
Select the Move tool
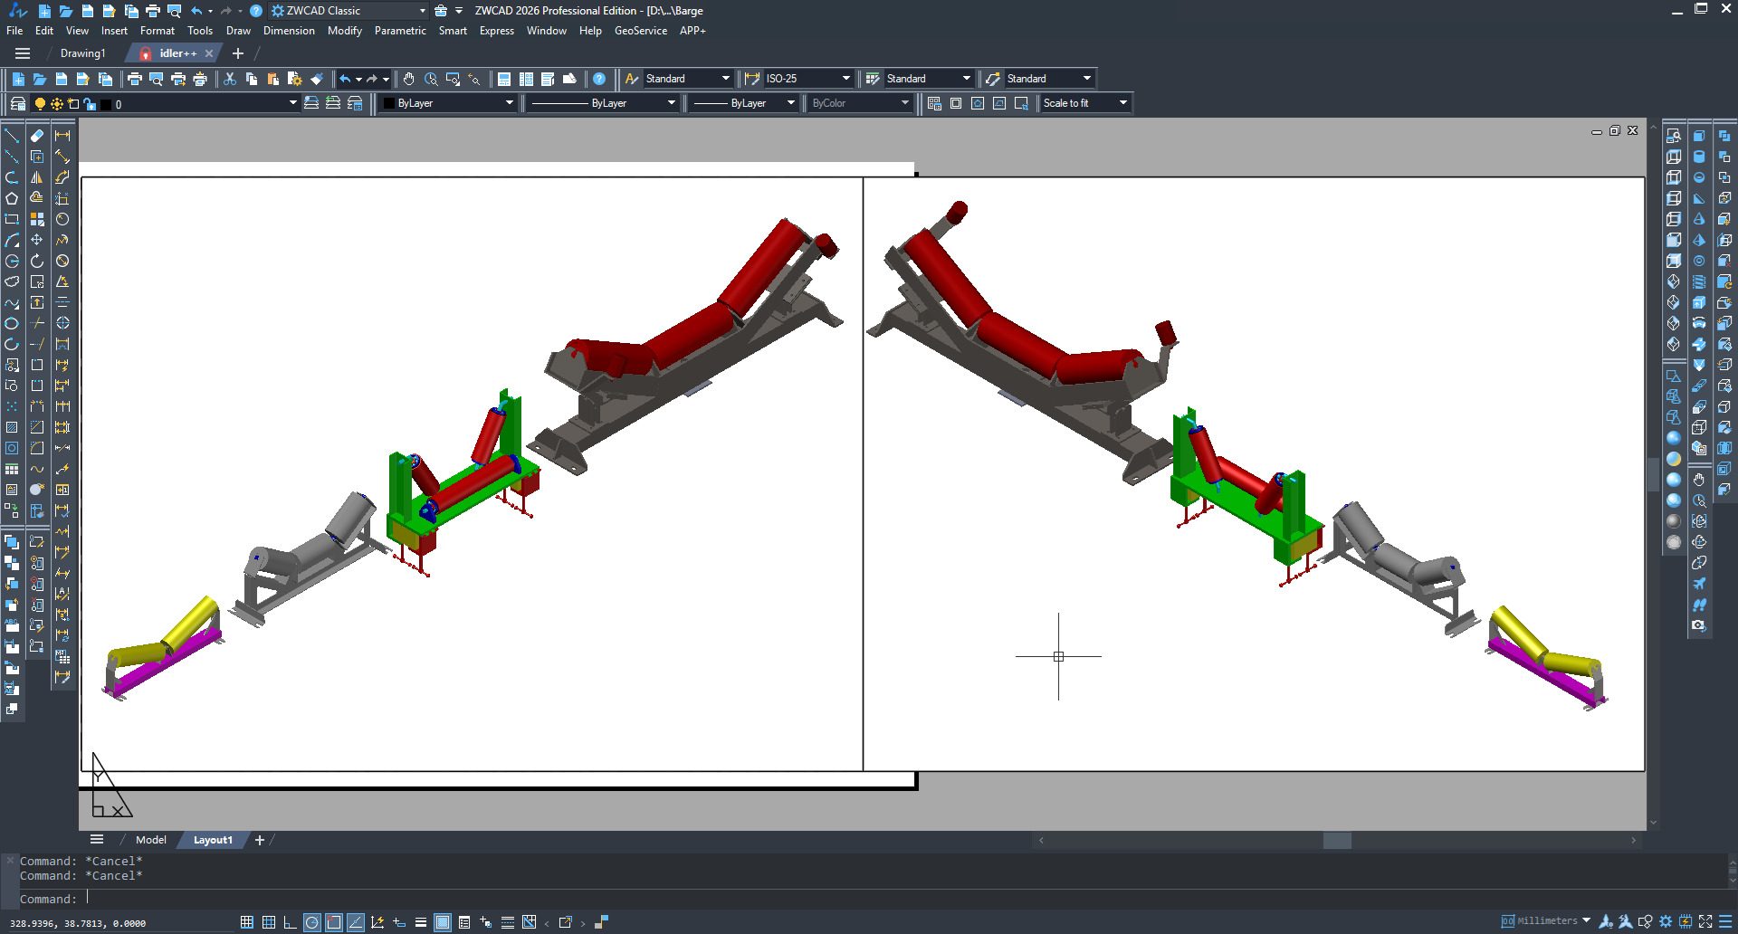pos(37,240)
